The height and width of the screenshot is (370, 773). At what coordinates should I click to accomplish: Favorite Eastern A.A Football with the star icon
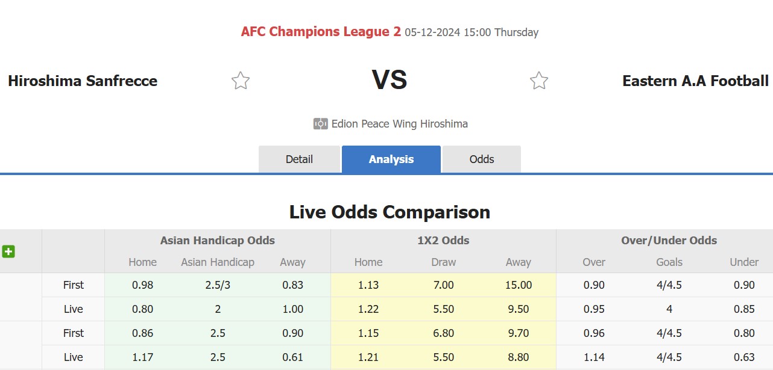click(x=539, y=81)
